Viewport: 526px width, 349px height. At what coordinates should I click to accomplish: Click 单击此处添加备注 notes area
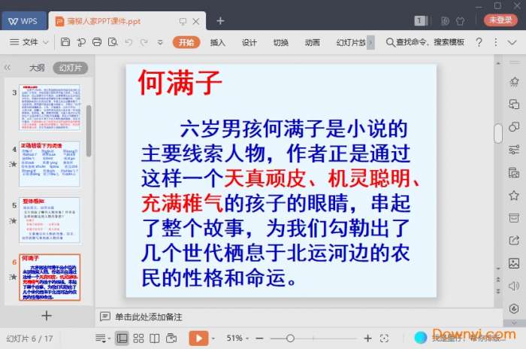tap(149, 317)
